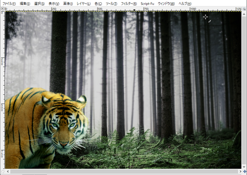Click the horizontal scrollbar left arrow

coord(8,171)
